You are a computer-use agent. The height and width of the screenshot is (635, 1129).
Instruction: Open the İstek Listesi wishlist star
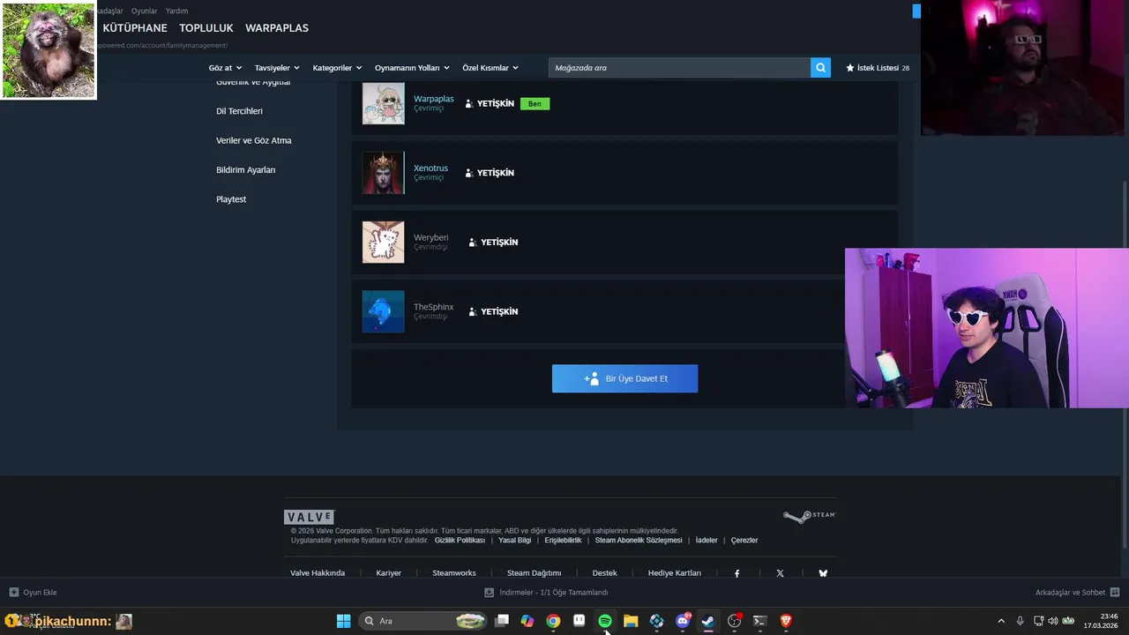point(850,68)
